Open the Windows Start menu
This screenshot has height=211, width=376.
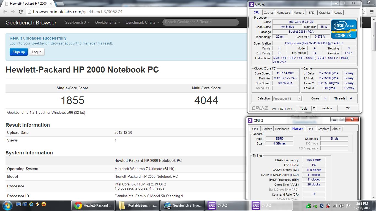pyautogui.click(x=7, y=205)
